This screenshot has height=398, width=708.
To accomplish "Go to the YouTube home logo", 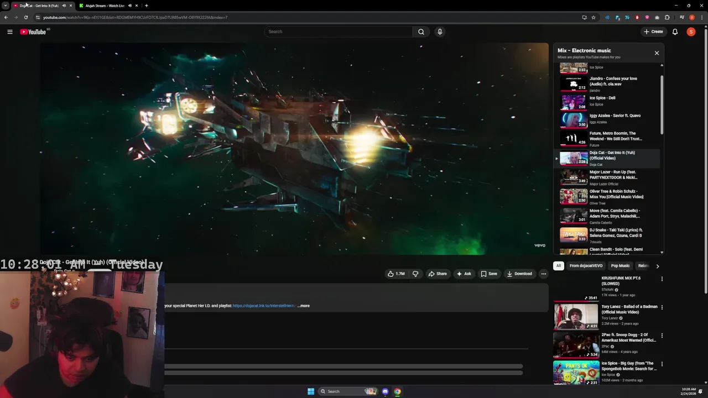I will click(33, 32).
